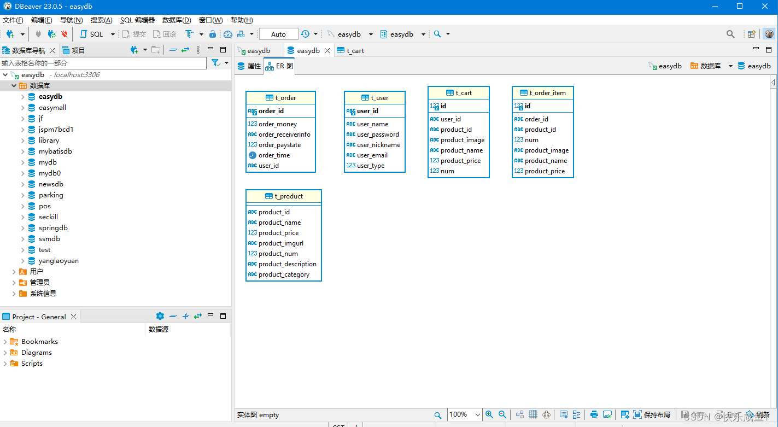Click the transaction log history icon
This screenshot has height=427, width=778.
305,34
